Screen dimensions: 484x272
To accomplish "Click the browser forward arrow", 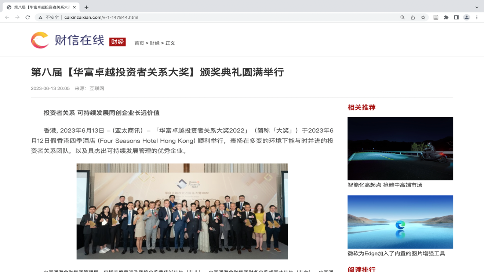I will tap(17, 17).
